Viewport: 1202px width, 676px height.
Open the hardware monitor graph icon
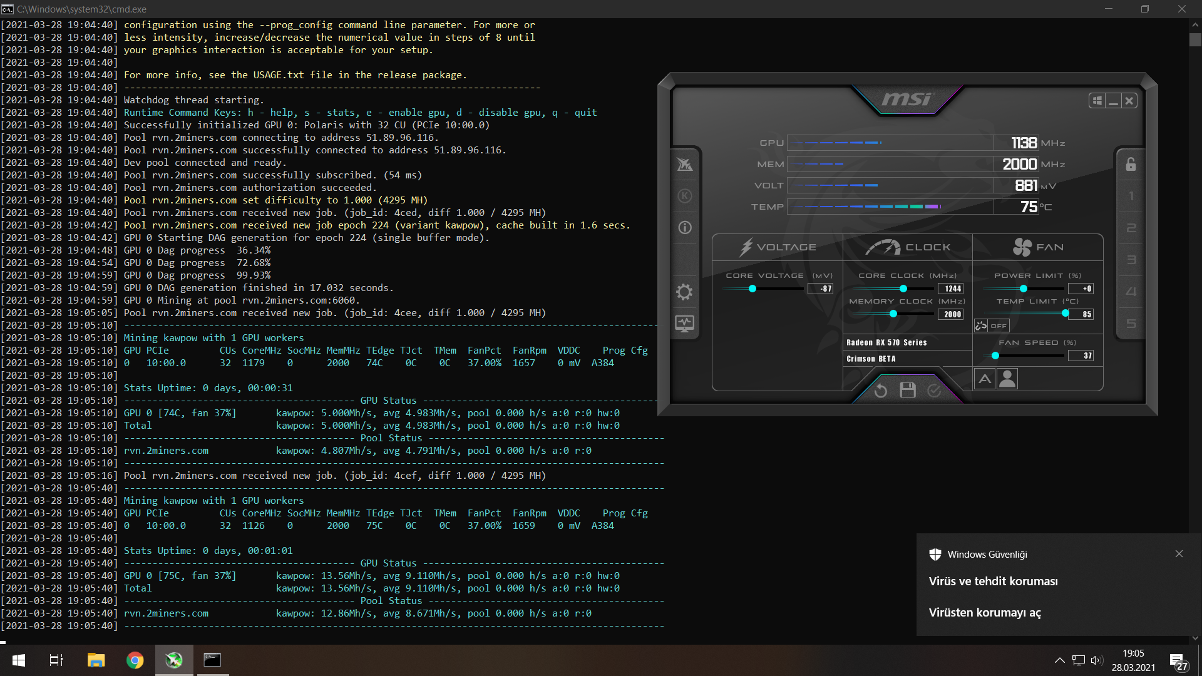point(684,324)
